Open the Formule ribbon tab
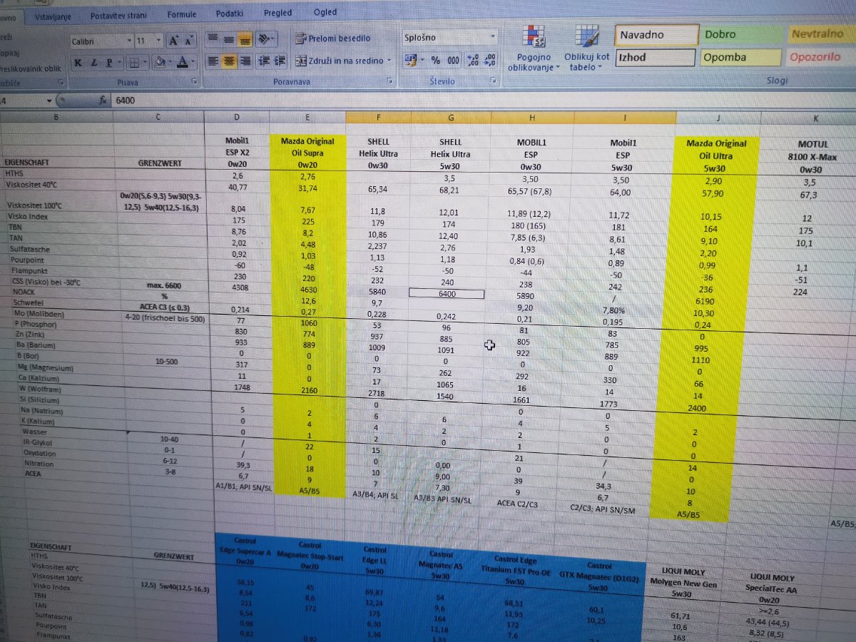 (182, 14)
